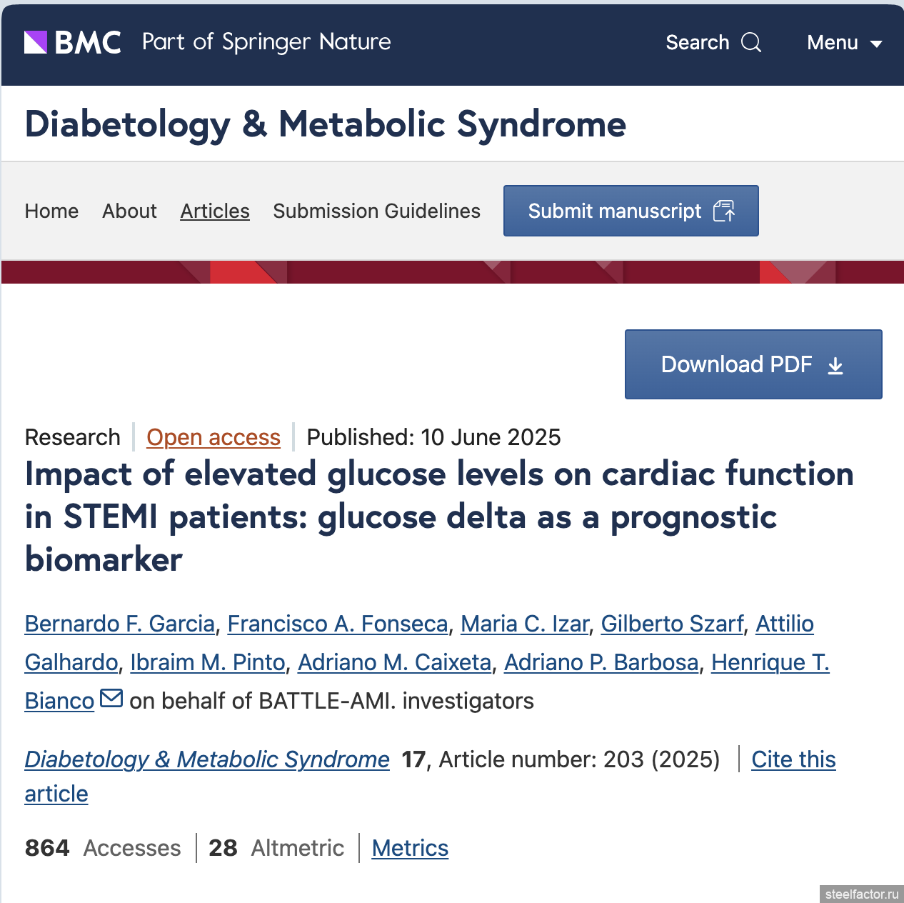Click the search magnifier icon
This screenshot has height=903, width=904.
(x=751, y=43)
